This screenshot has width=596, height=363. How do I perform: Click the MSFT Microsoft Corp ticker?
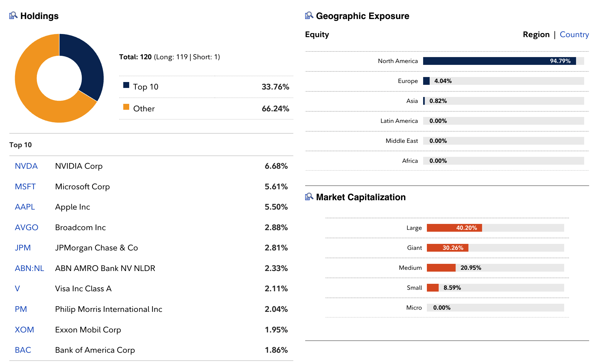[x=25, y=186]
